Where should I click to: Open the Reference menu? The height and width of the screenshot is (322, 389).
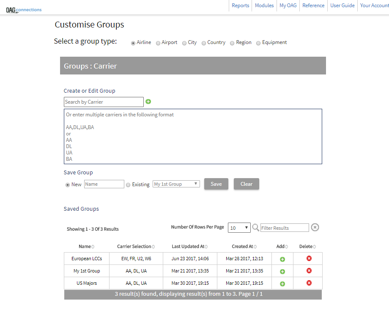313,6
